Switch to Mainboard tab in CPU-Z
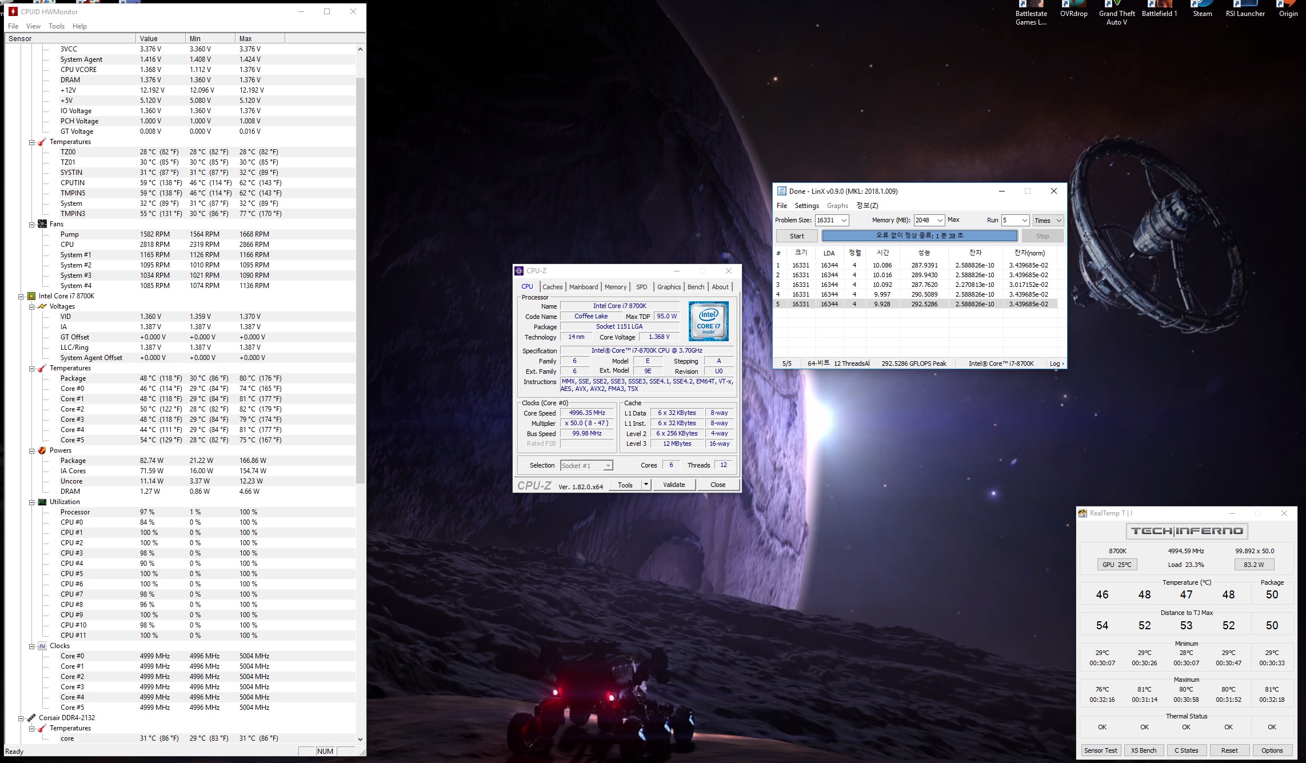Image resolution: width=1306 pixels, height=763 pixels. click(583, 287)
